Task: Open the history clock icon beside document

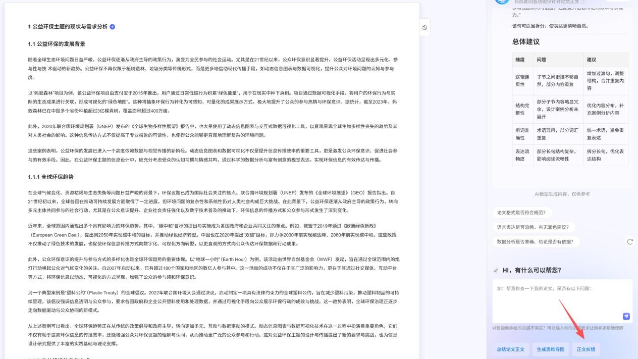Action: point(425,28)
